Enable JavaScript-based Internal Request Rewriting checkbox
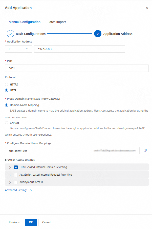This screenshot has height=229, width=152. [x=16, y=175]
